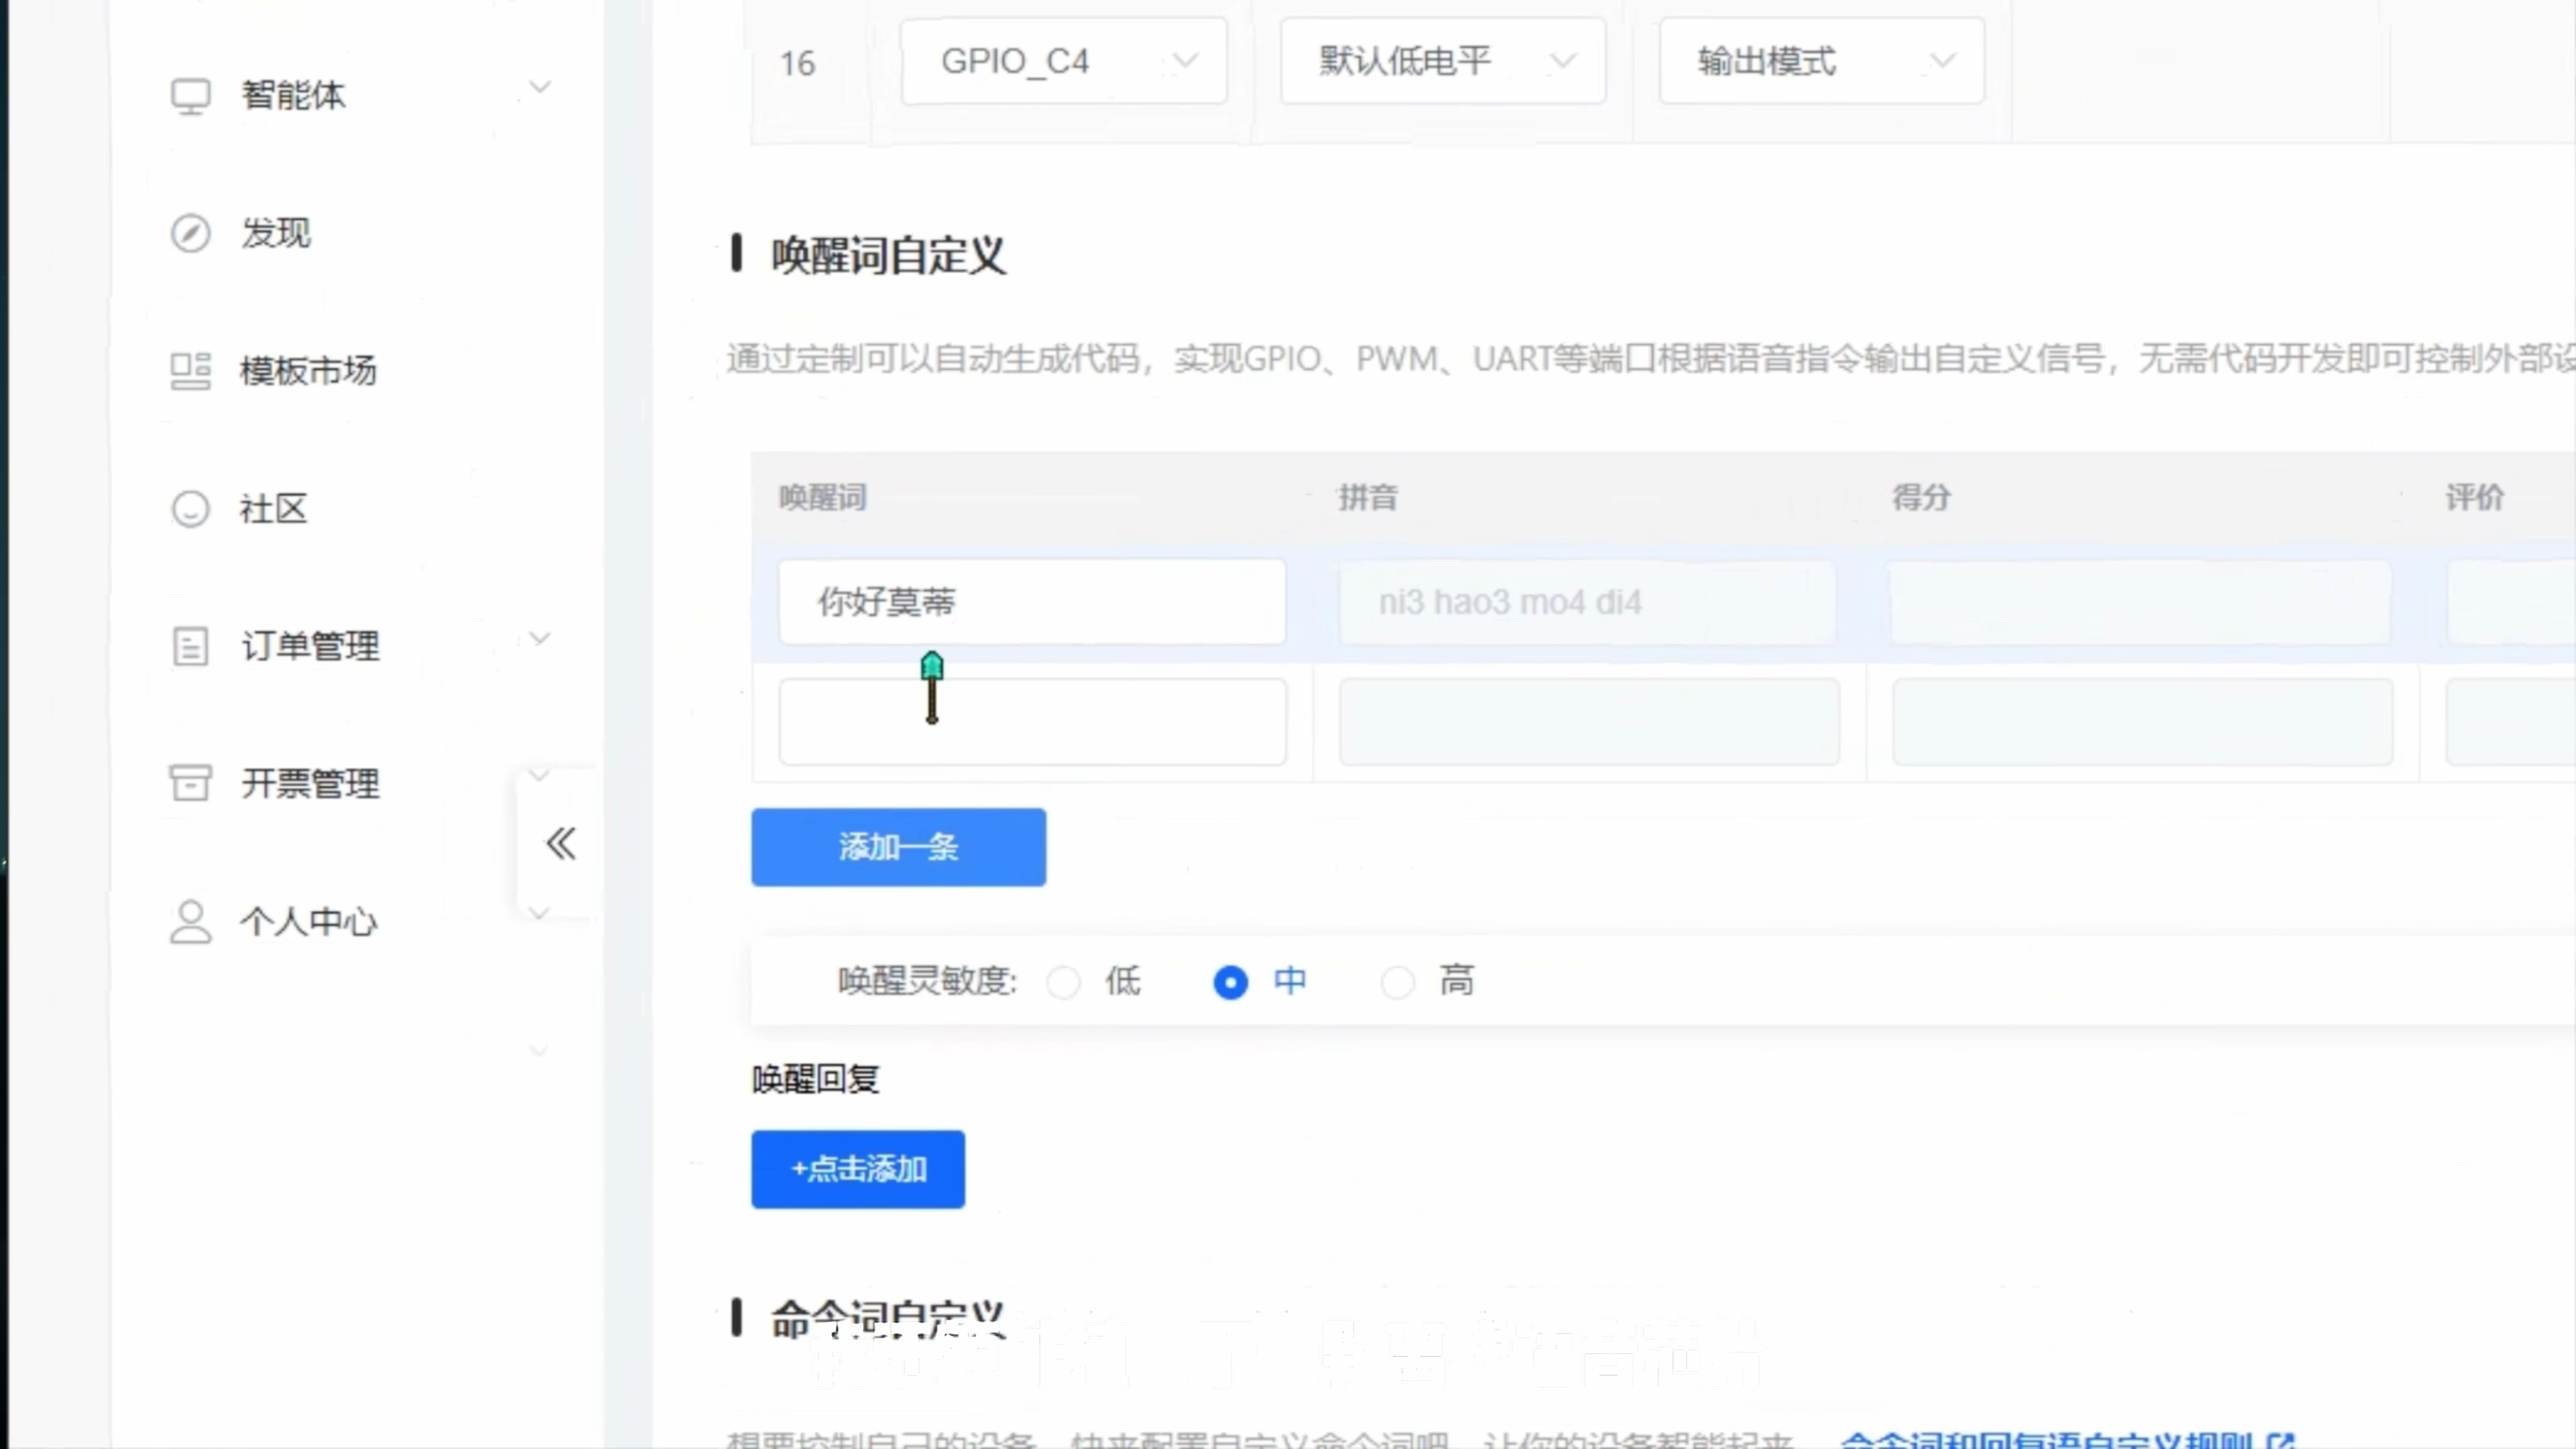Click the 得分 field in the empty second row

pyautogui.click(x=2142, y=722)
